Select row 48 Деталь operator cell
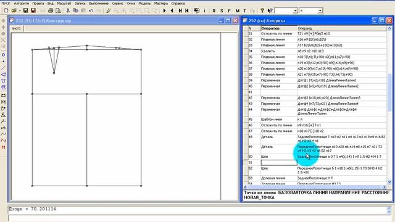This screenshot has height=222, width=395. [279, 139]
